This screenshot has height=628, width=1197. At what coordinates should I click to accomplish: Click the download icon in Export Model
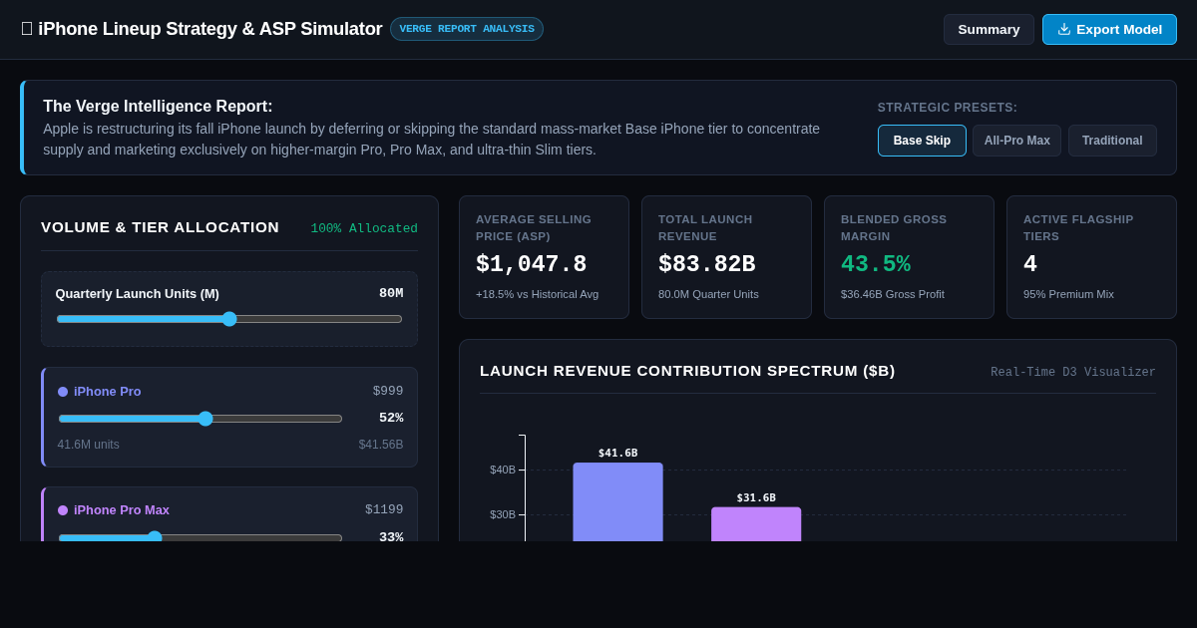[x=1064, y=29]
